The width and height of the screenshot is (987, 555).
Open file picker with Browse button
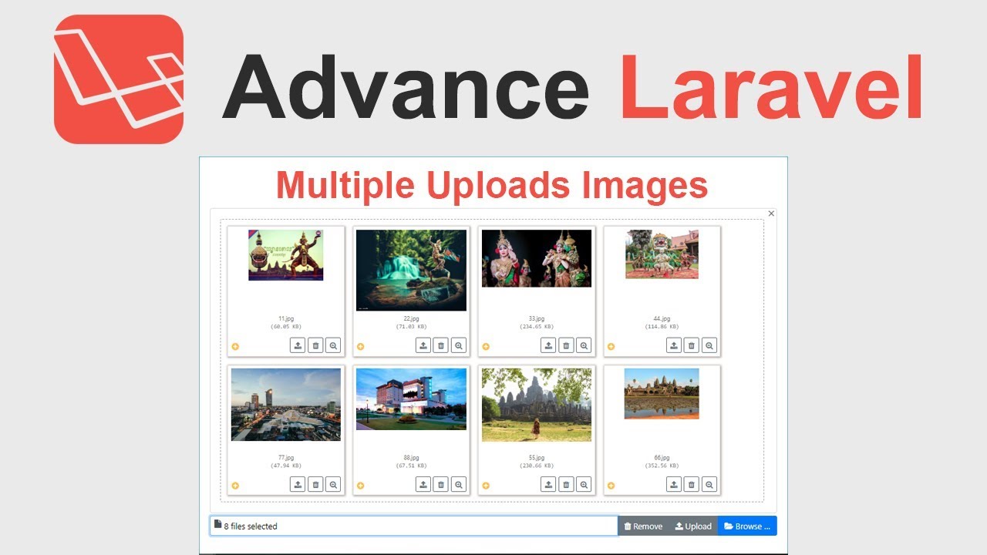pos(747,526)
